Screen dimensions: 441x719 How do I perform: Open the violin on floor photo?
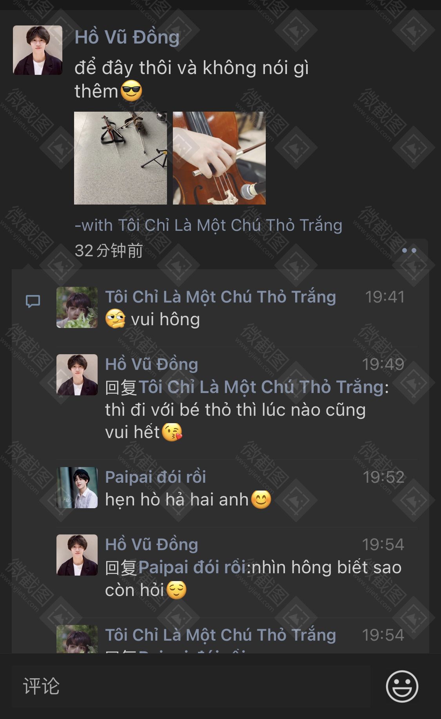(120, 158)
